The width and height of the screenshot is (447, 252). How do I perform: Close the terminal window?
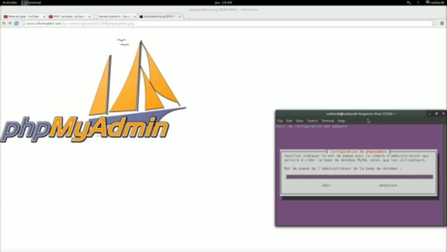point(443,114)
